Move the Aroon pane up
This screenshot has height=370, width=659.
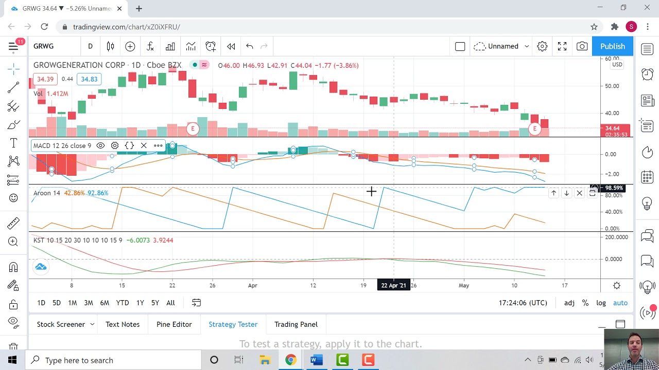[x=553, y=193]
